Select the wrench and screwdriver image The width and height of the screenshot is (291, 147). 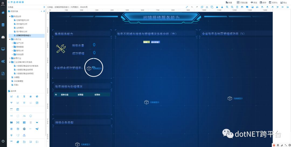click(x=61, y=49)
